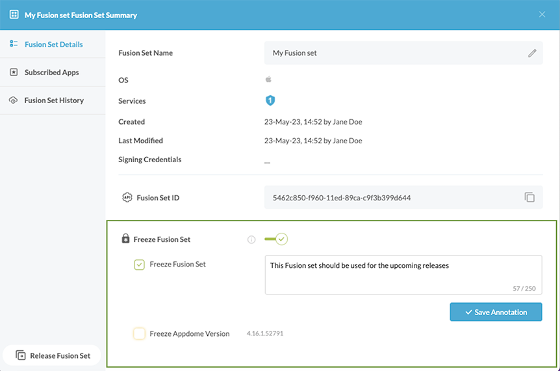560x371 pixels.
Task: Close the Fusion Set Summary dialog
Action: [542, 14]
